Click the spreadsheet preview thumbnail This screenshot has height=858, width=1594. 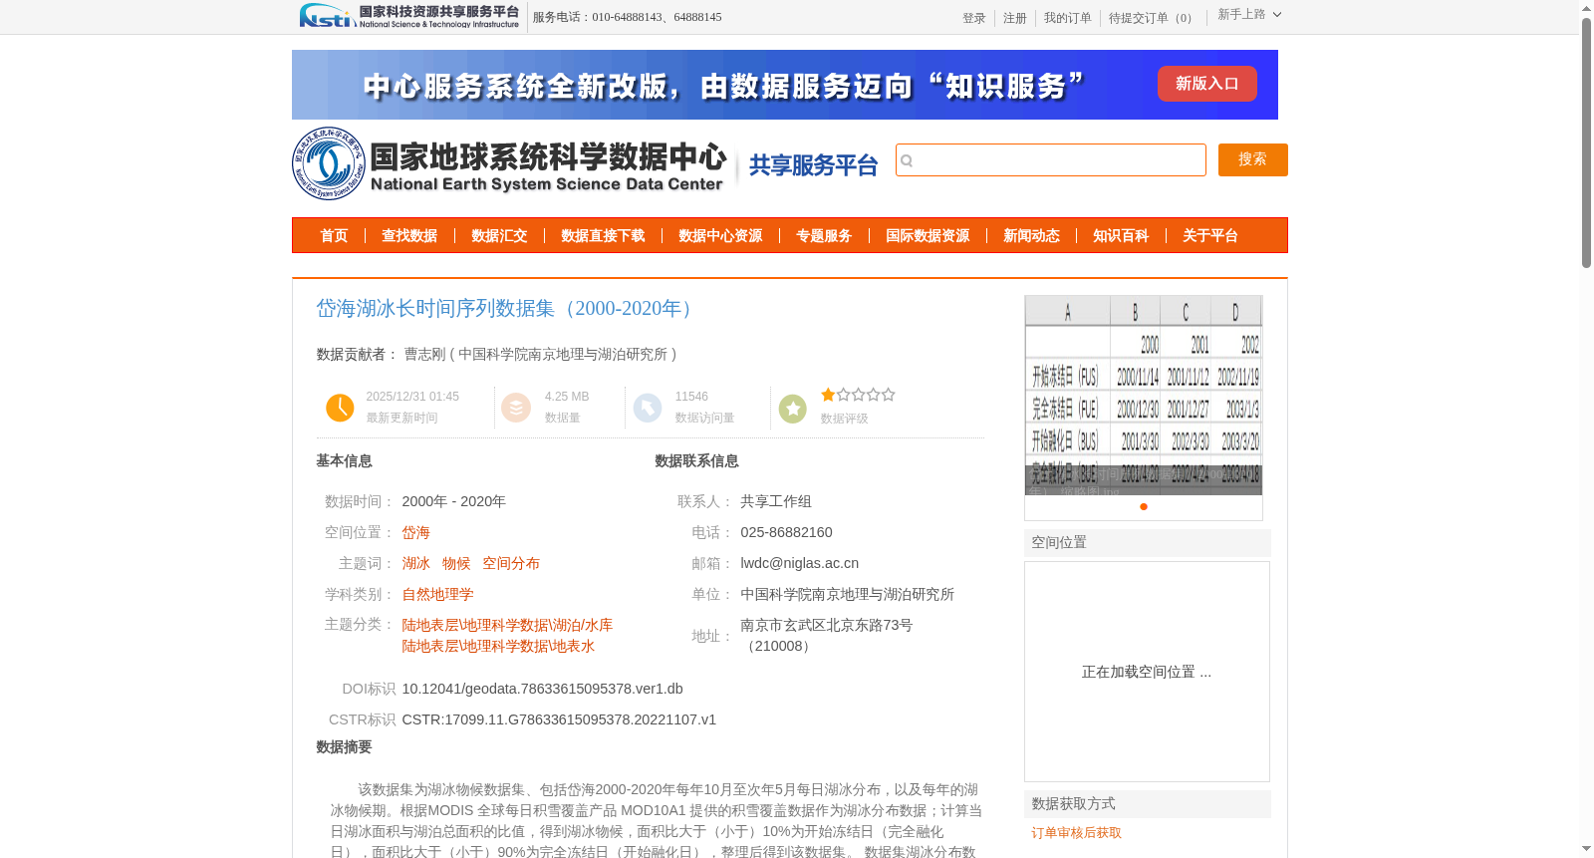coord(1144,395)
